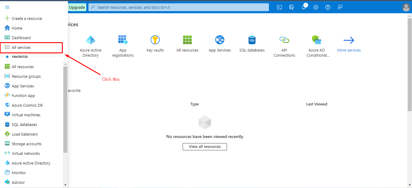Viewport: 412px width, 188px height.
Task: Click the Advisor cloud icon
Action: pos(7,182)
